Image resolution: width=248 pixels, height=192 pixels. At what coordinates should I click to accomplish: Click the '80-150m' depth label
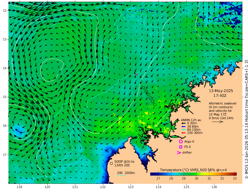click(194, 130)
